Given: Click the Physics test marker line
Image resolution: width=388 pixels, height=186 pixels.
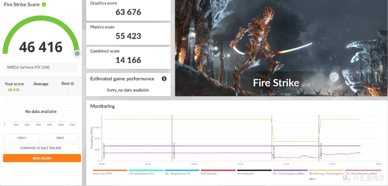Looking at the screenshot, I should tap(272, 138).
